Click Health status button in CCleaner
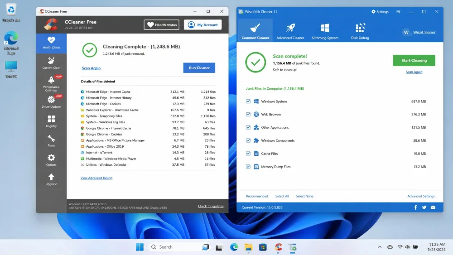 coord(162,25)
